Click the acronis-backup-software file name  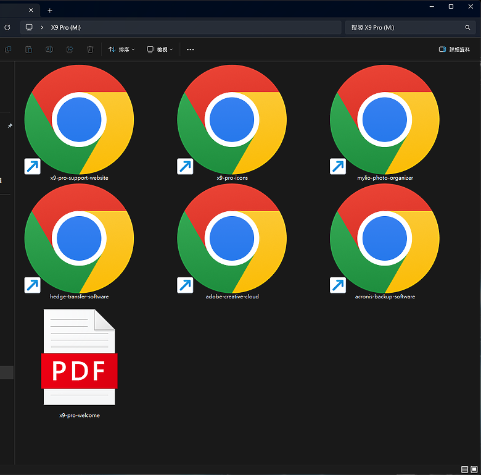(385, 296)
